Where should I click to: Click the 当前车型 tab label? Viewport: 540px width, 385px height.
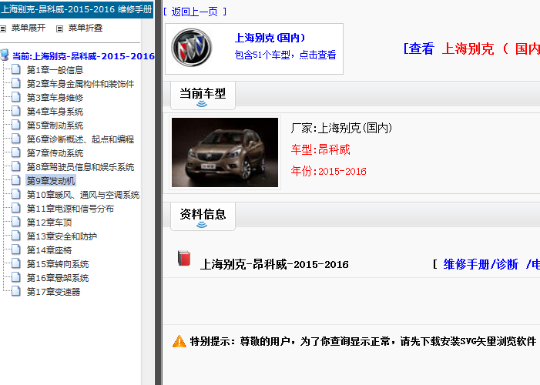203,93
